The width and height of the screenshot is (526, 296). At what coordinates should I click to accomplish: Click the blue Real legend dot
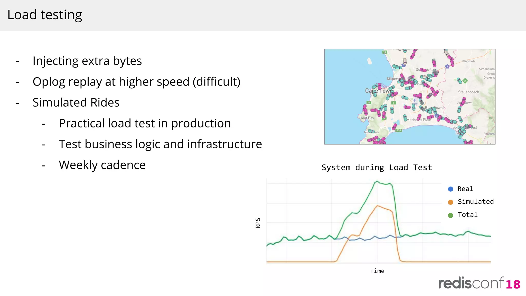click(x=450, y=189)
